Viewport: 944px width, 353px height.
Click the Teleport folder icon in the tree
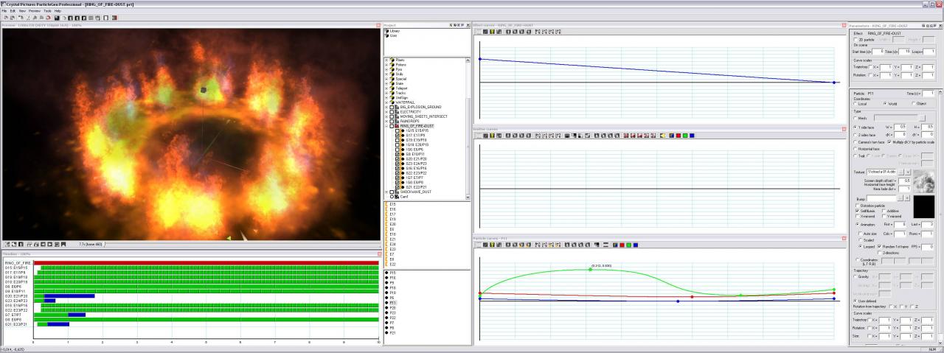tap(392, 88)
